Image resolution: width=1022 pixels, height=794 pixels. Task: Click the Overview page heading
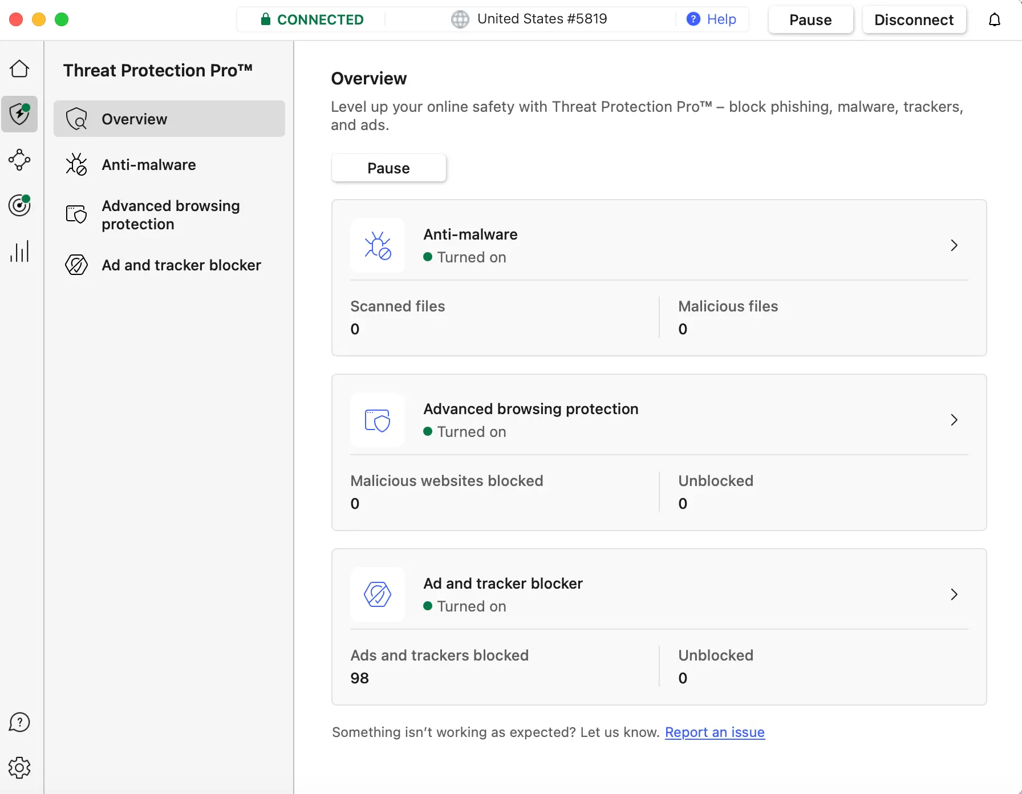[368, 79]
